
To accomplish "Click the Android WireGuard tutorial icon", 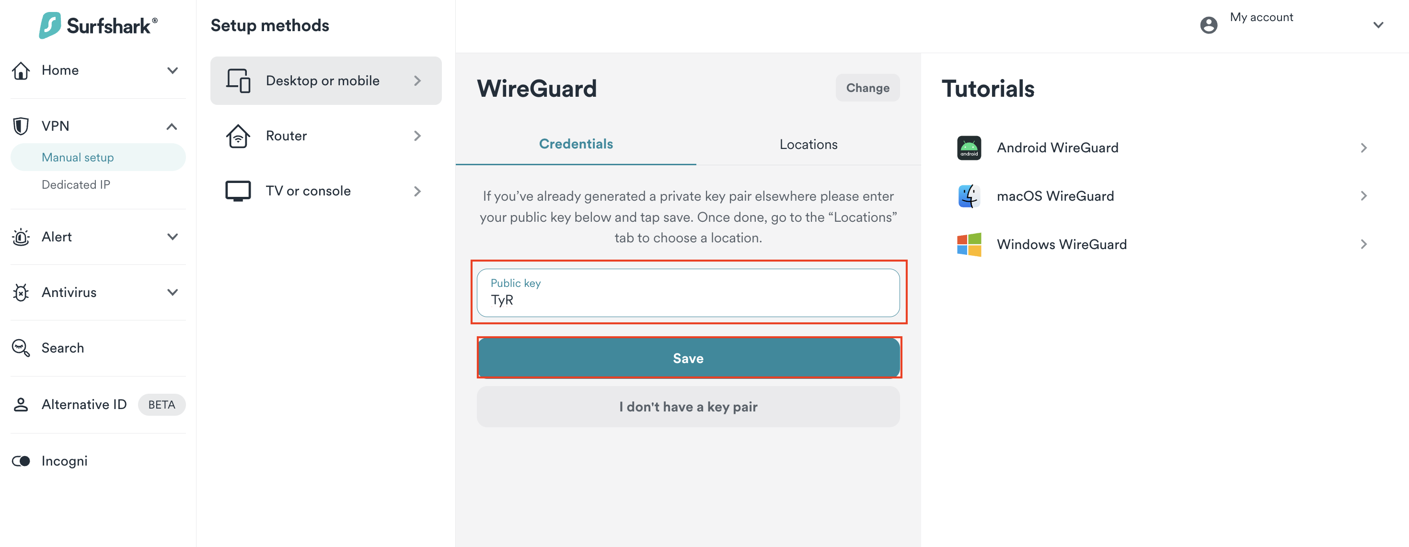I will tap(969, 148).
